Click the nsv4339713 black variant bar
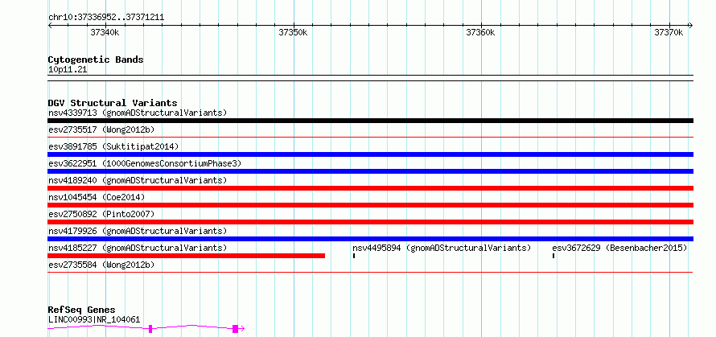This screenshot has height=337, width=716. pos(370,121)
